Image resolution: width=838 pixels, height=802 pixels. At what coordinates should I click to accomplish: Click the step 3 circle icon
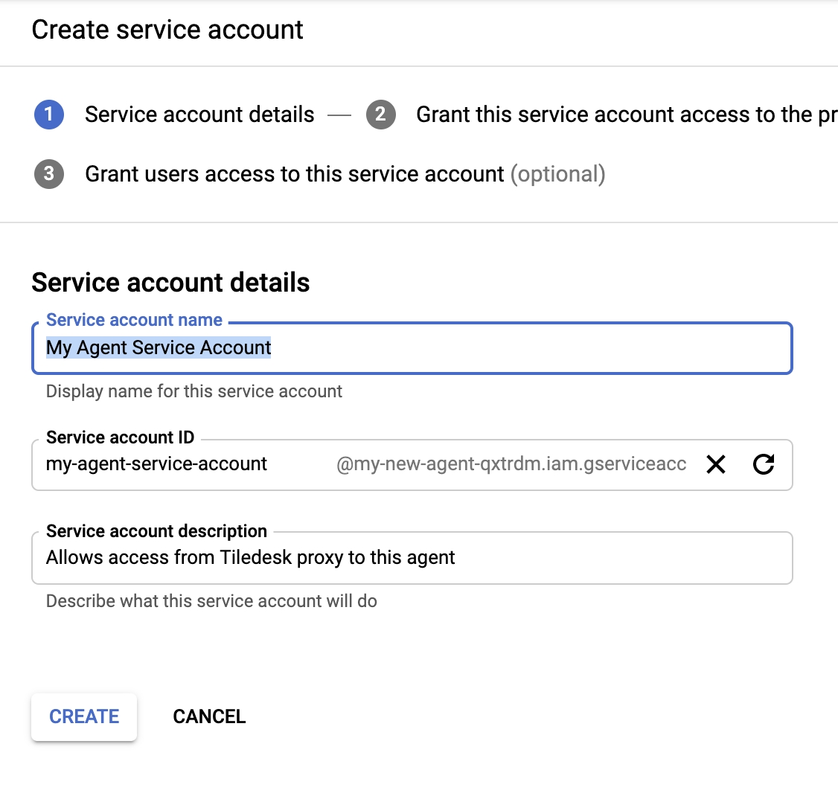(49, 174)
